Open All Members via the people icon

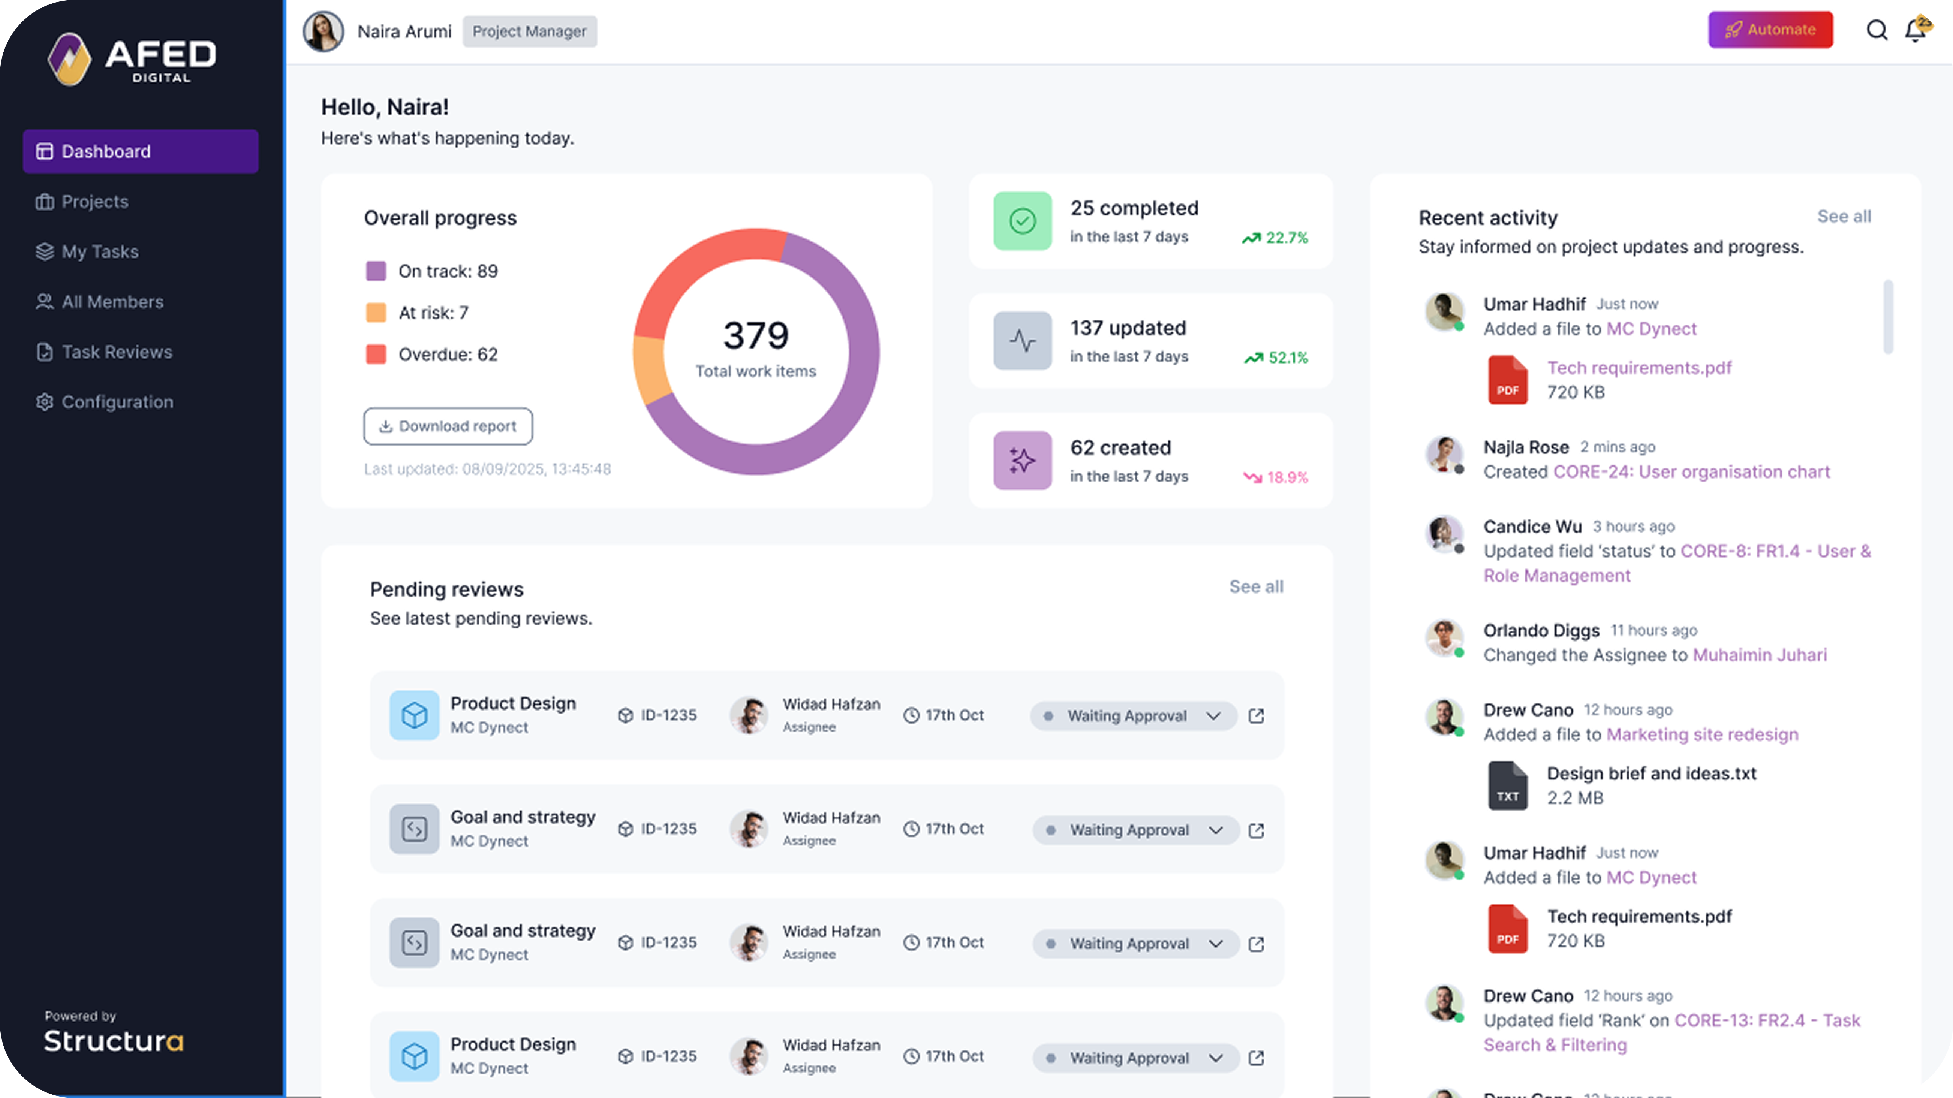pos(45,301)
